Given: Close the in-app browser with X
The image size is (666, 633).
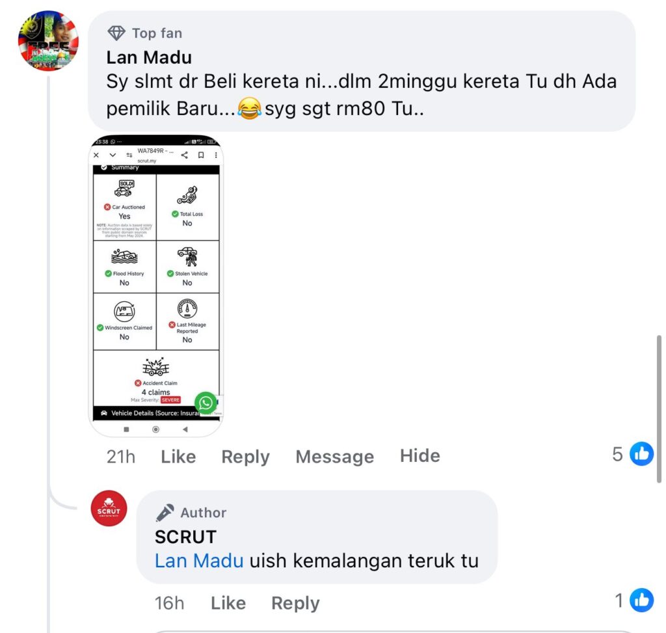Looking at the screenshot, I should click(x=96, y=155).
